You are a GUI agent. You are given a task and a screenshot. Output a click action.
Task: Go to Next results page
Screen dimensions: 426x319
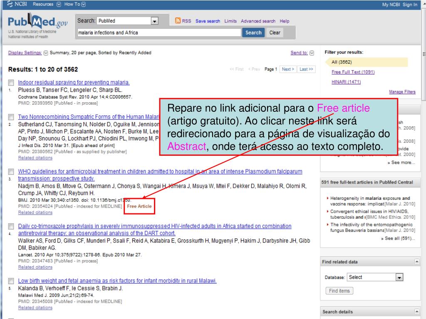[288, 69]
